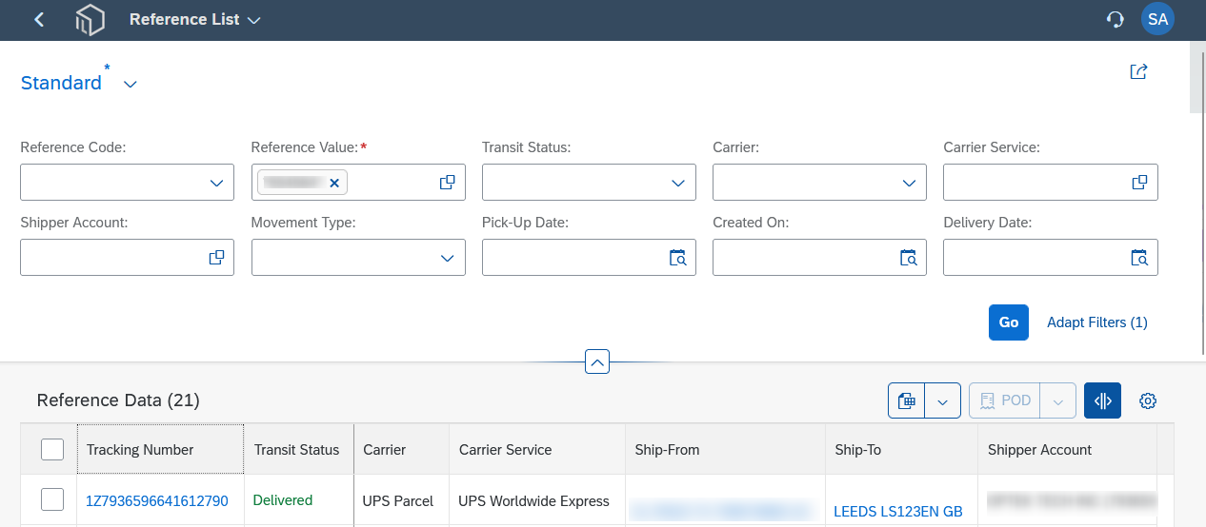The width and height of the screenshot is (1206, 527).
Task: Open the SA user profile avatar
Action: (1157, 19)
